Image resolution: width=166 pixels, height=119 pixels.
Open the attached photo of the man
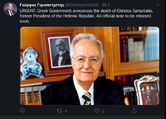tap(90, 66)
